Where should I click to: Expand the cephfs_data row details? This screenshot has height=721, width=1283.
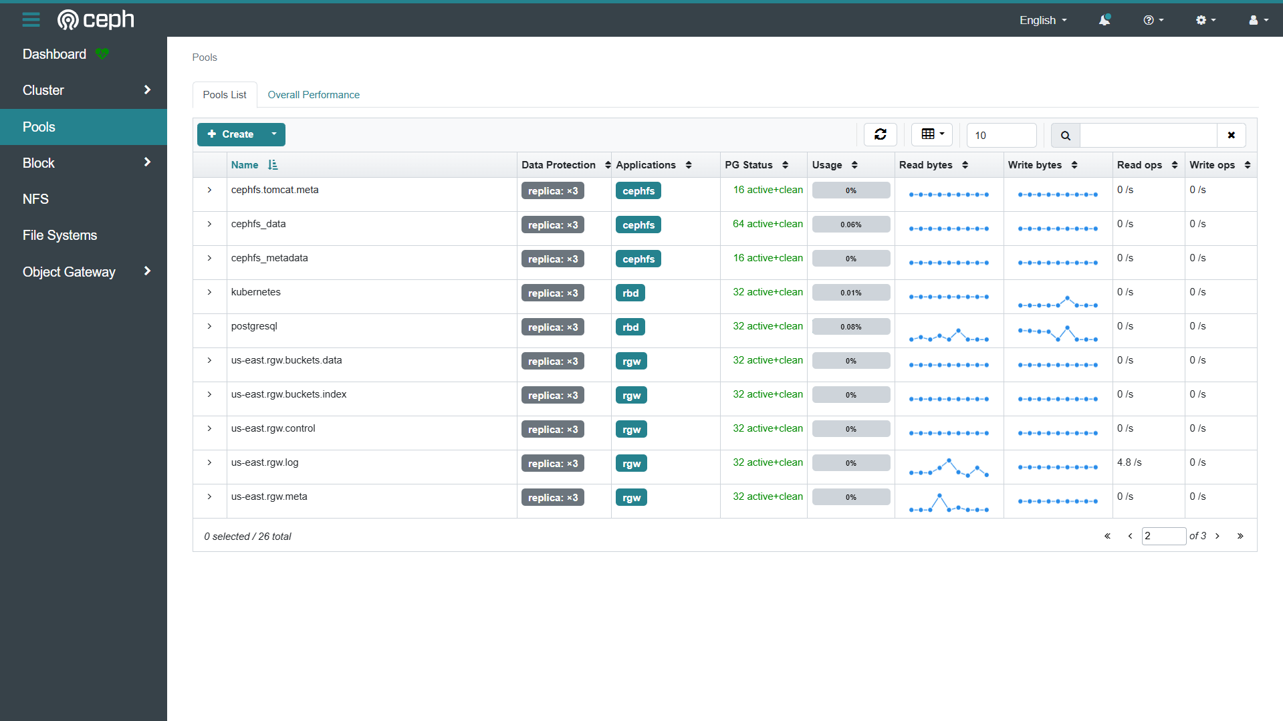(209, 225)
